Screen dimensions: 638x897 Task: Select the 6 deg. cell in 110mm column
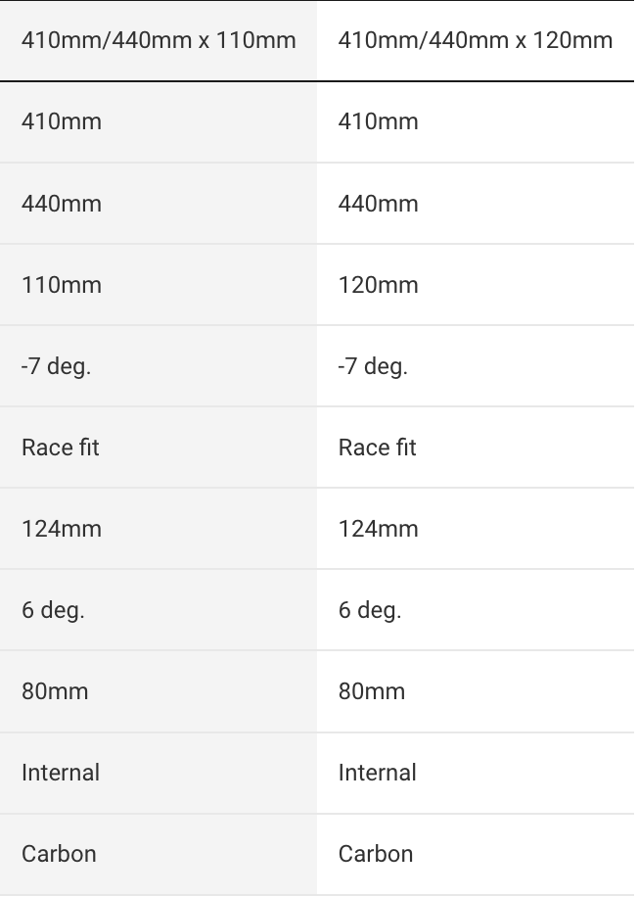(53, 610)
